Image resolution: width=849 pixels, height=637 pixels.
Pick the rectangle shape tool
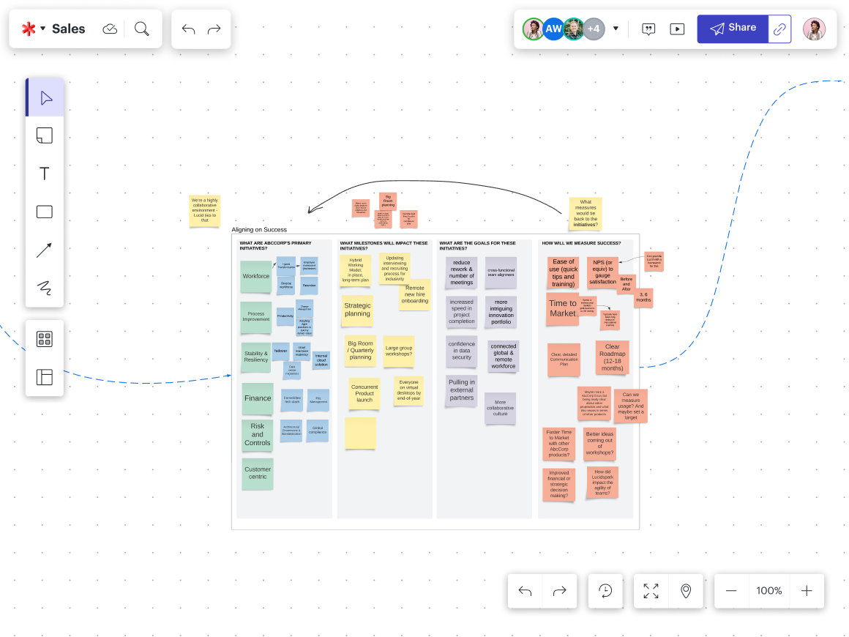(x=45, y=212)
